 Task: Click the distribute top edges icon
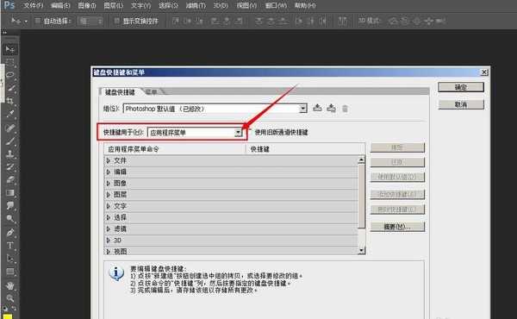[x=259, y=21]
